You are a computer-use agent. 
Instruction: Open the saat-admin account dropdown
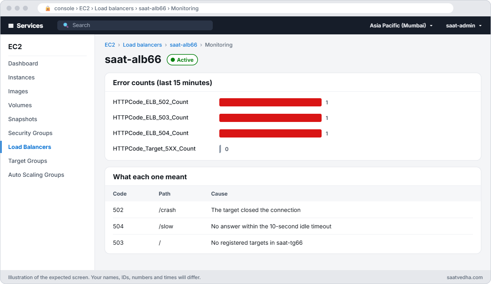click(464, 25)
